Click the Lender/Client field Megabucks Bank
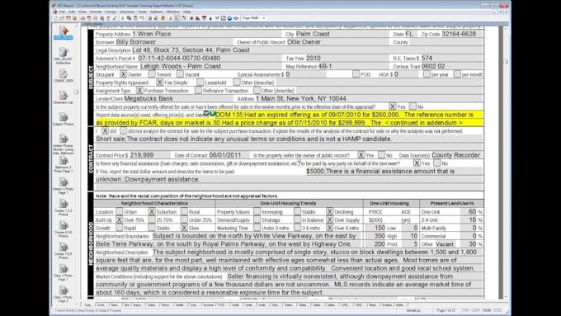The image size is (561, 316). point(179,98)
